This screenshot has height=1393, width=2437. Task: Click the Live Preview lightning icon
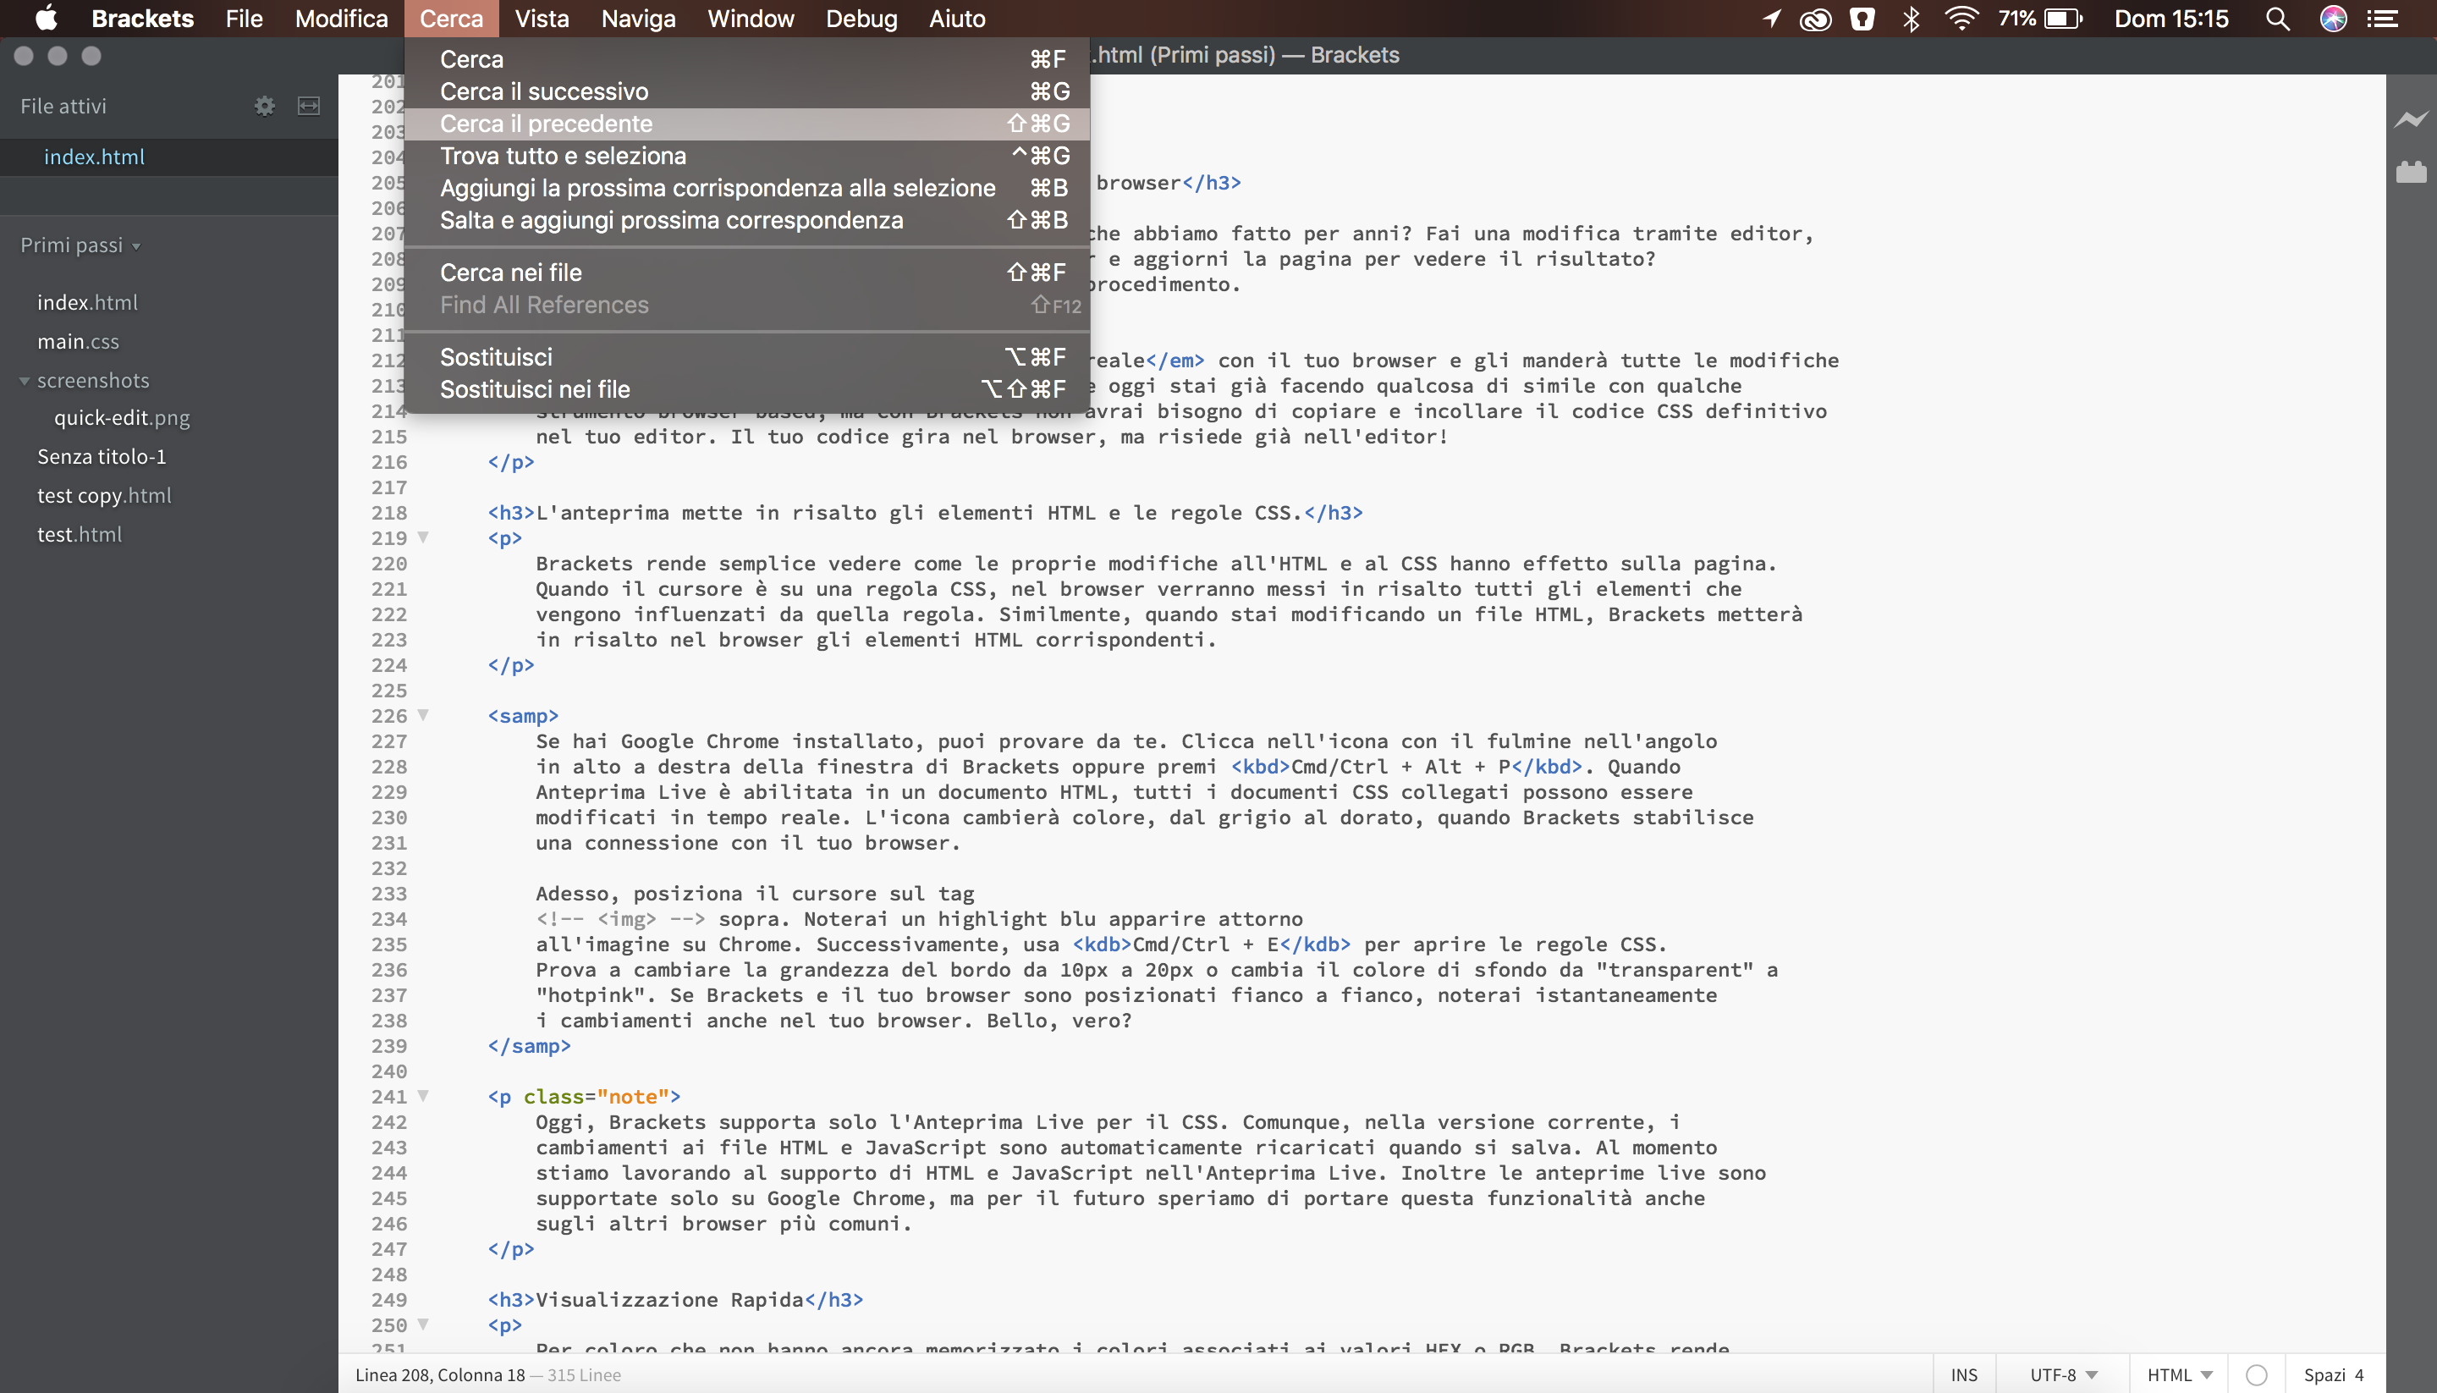pos(2410,119)
